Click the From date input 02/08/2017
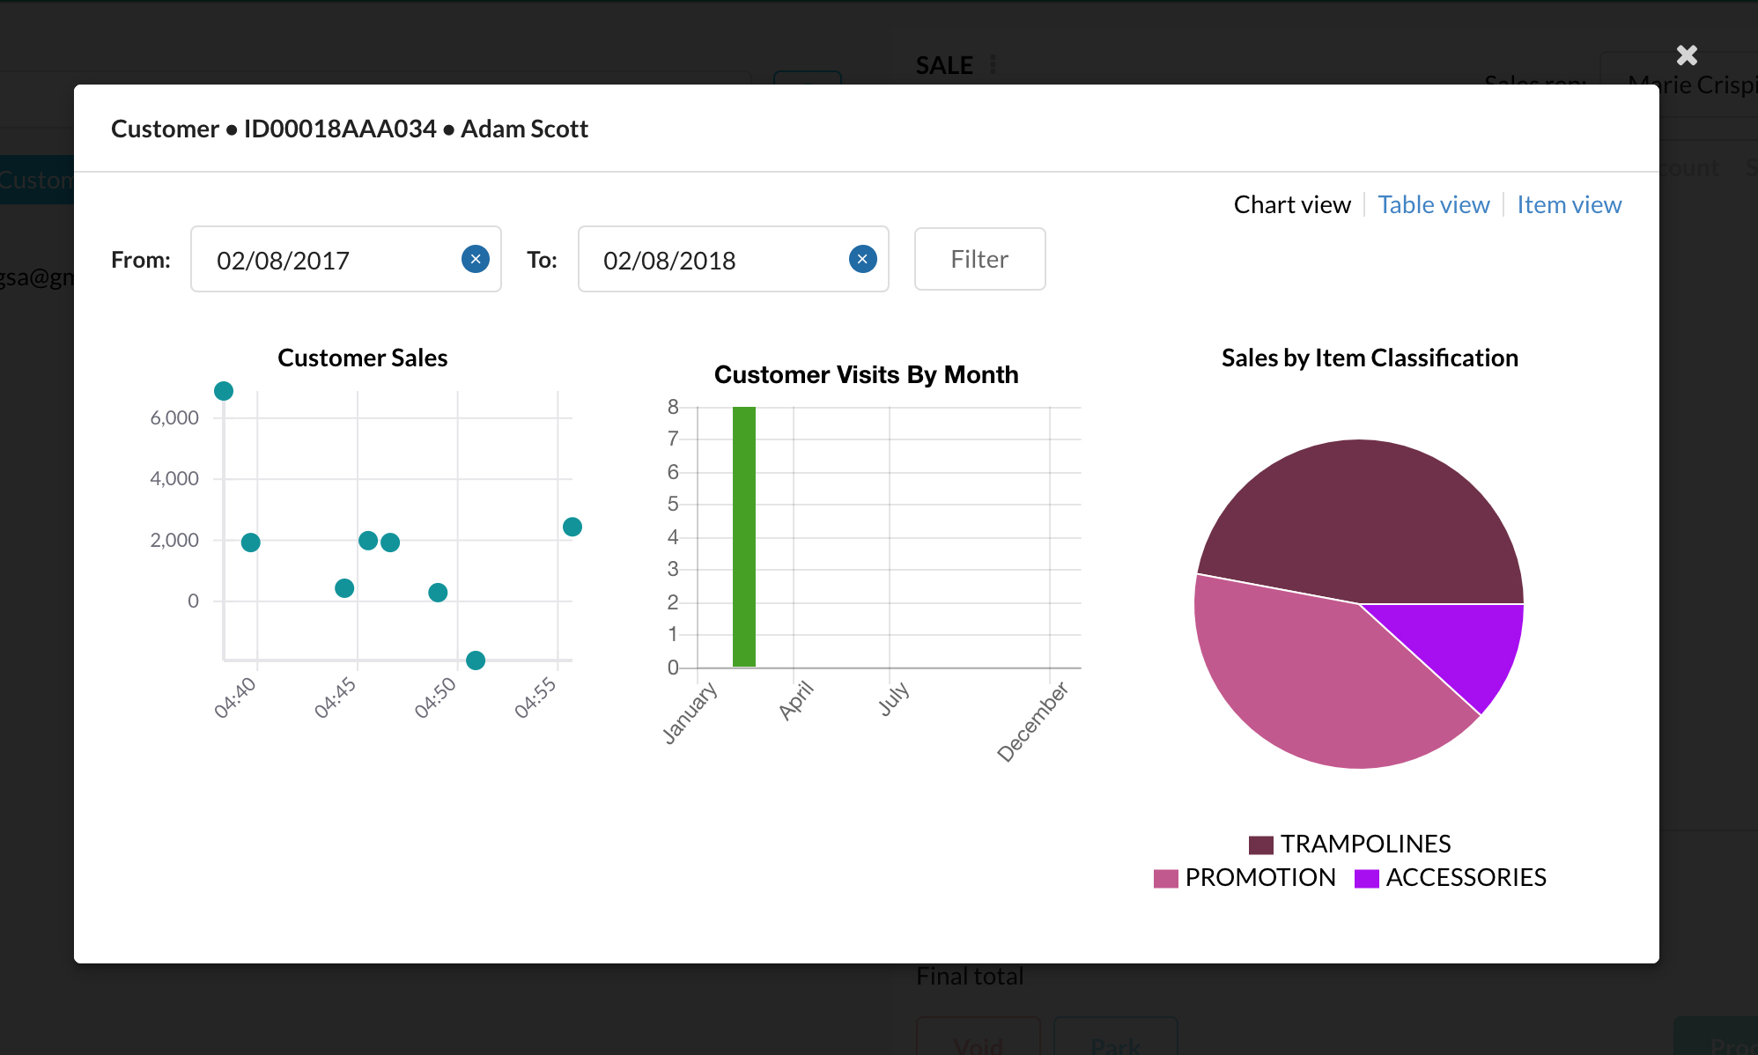Viewport: 1758px width, 1055px height. click(x=346, y=259)
